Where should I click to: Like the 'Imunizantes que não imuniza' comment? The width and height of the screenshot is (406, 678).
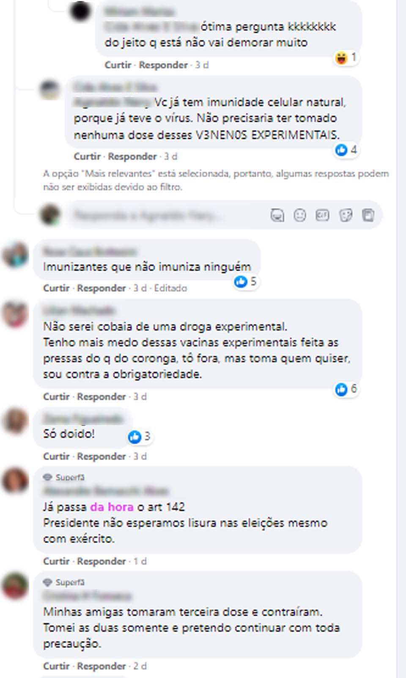point(56,288)
